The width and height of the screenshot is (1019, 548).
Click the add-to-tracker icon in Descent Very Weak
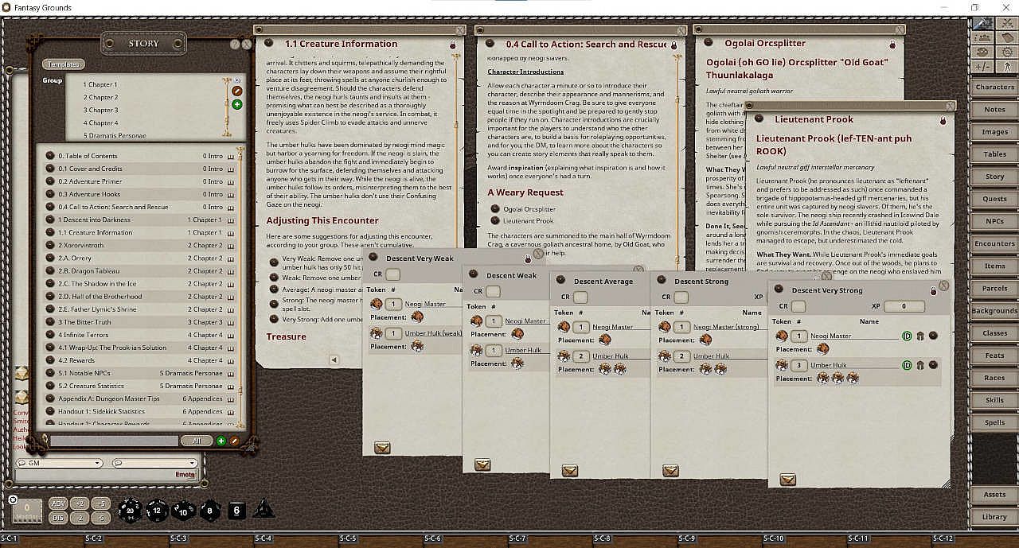tap(383, 448)
